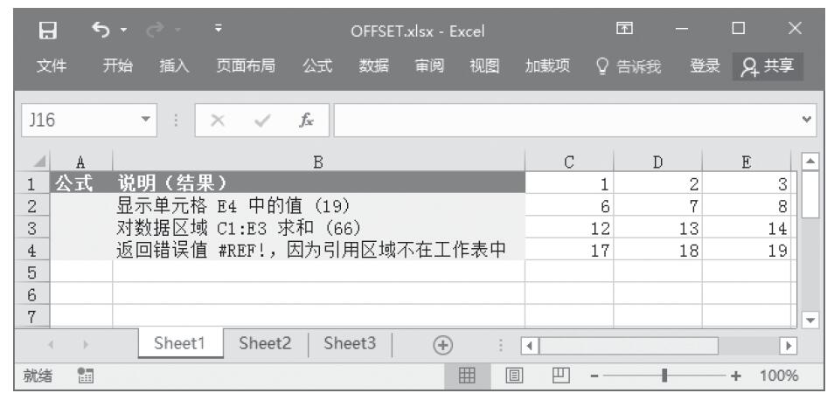Open Customize Quick Access Toolbar dropdown

click(219, 31)
